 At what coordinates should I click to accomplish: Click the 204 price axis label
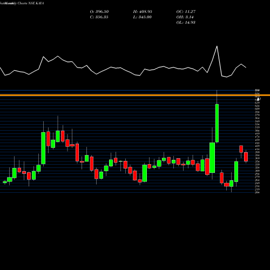258,193
